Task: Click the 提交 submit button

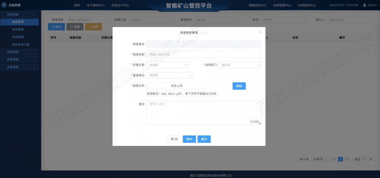Action: coord(204,139)
